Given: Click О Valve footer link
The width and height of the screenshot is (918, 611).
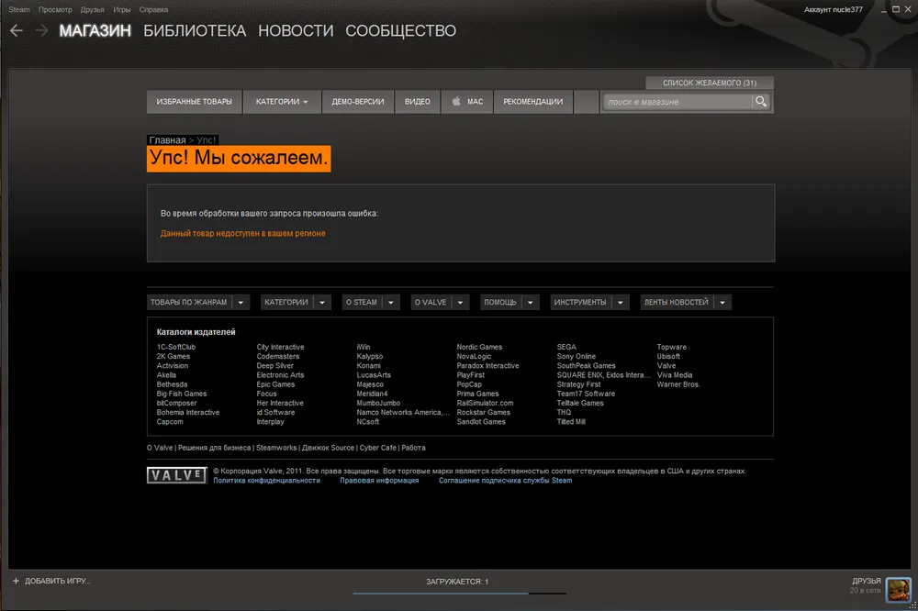Looking at the screenshot, I should 159,448.
